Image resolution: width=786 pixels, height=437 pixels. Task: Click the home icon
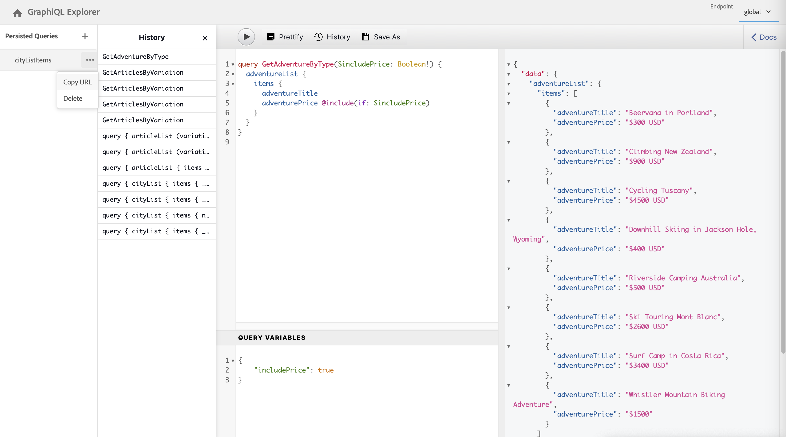(17, 13)
